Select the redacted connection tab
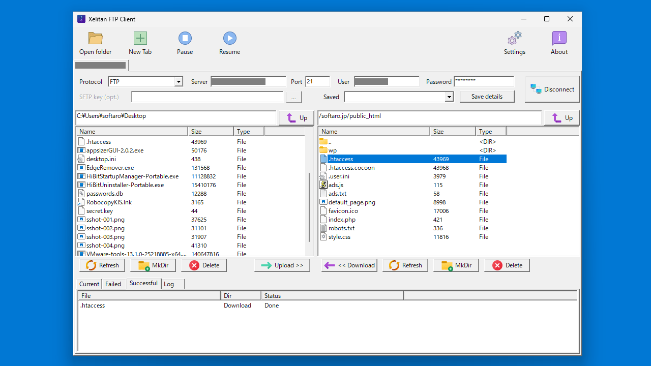651x366 pixels. point(101,66)
